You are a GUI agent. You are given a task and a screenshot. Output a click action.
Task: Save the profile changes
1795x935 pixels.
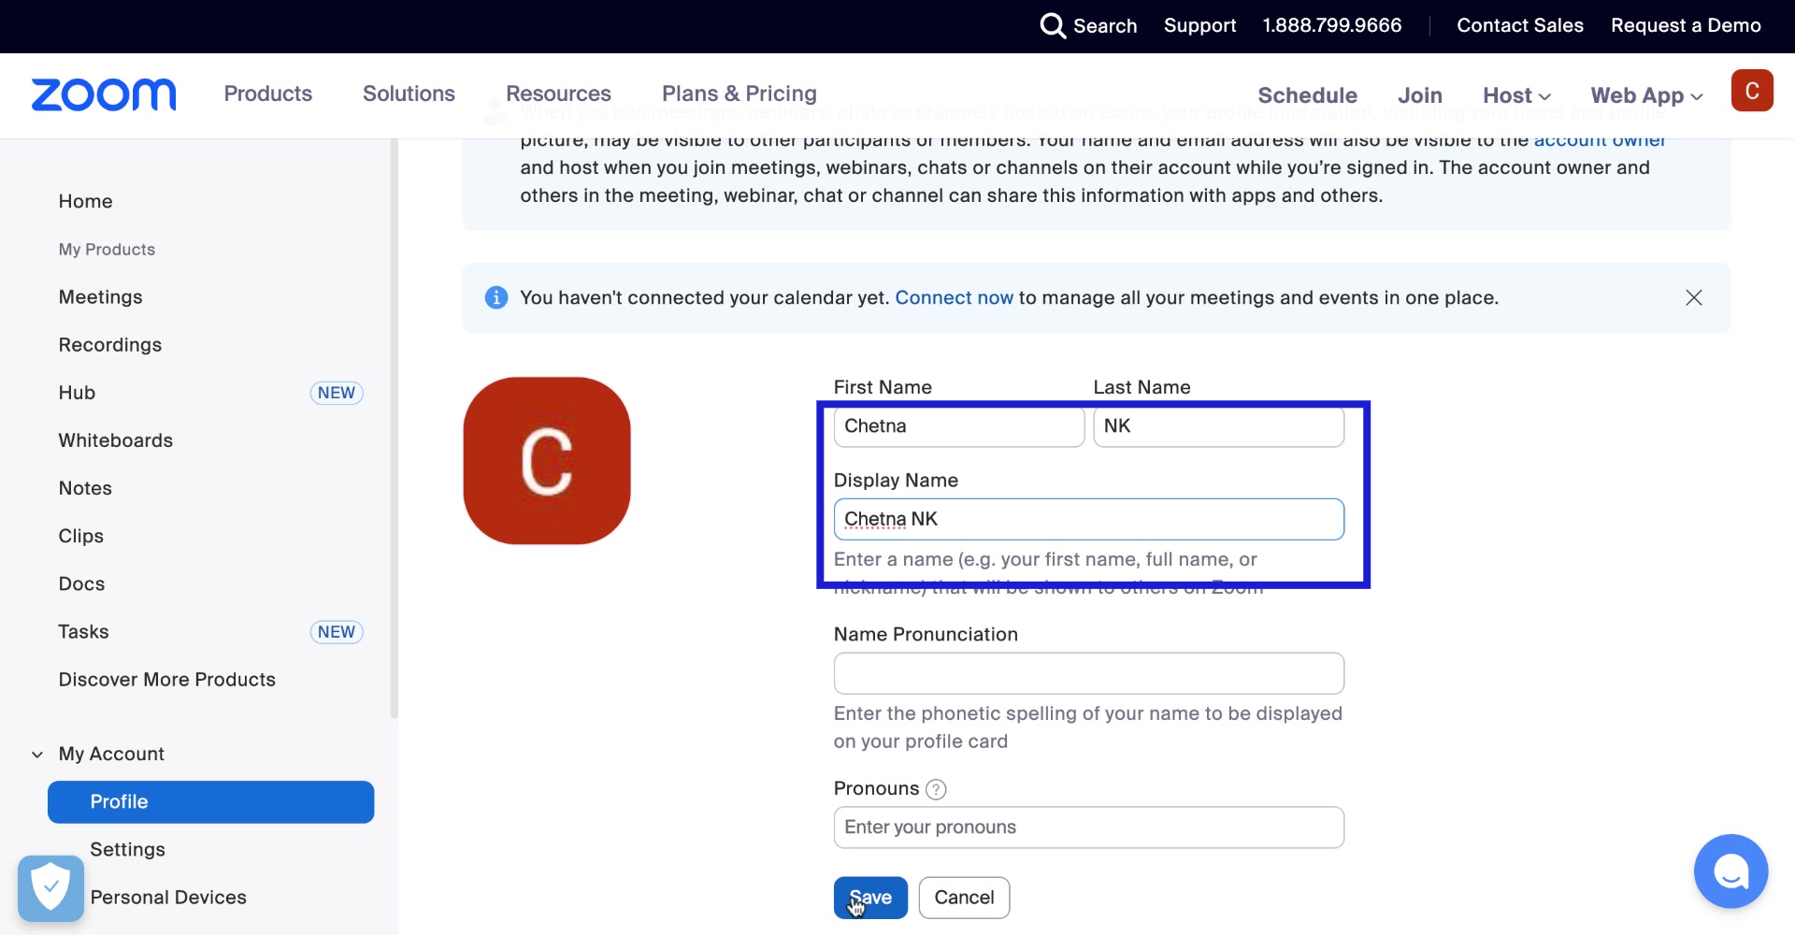[x=869, y=897]
